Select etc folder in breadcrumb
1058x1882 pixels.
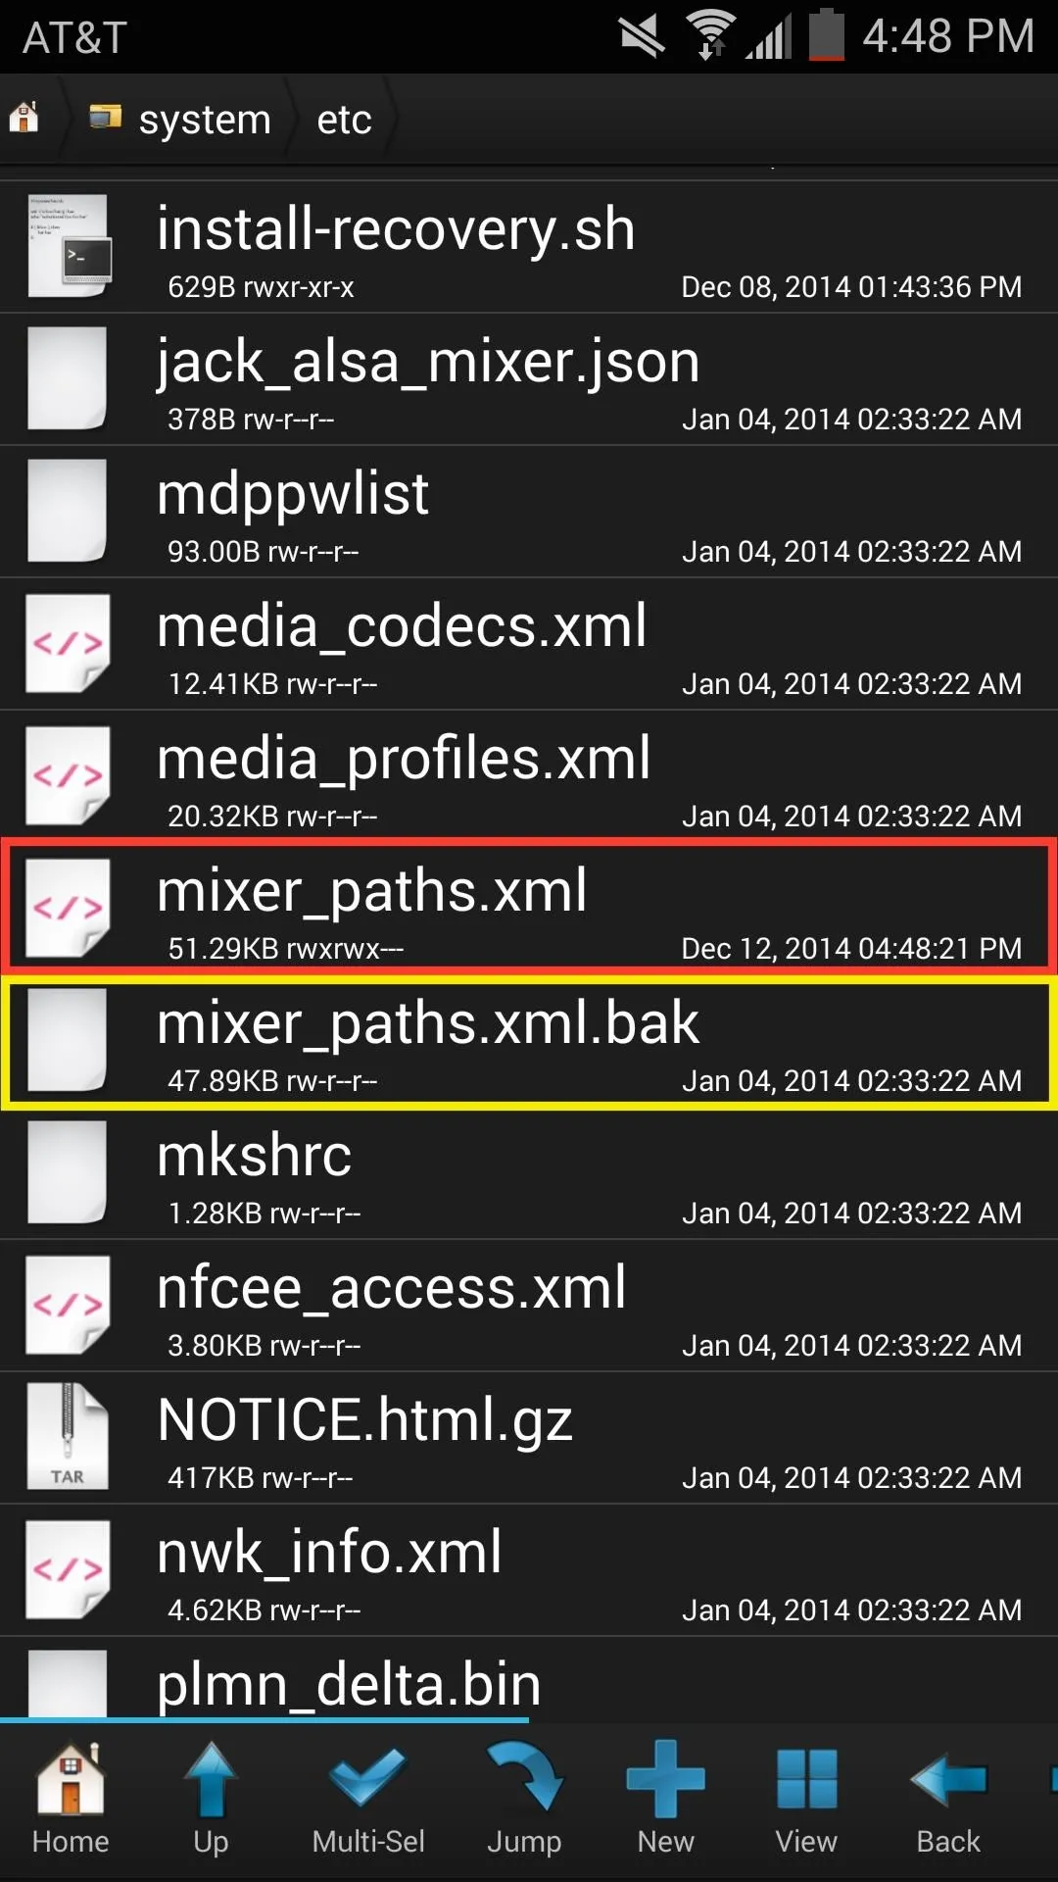pos(344,120)
